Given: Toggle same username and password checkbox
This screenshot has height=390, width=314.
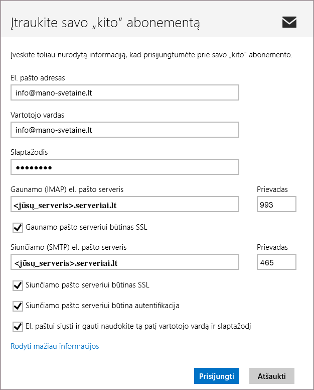Looking at the screenshot, I should pos(18,326).
